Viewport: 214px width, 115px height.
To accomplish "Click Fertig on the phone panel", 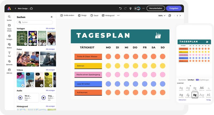I will tap(208, 100).
